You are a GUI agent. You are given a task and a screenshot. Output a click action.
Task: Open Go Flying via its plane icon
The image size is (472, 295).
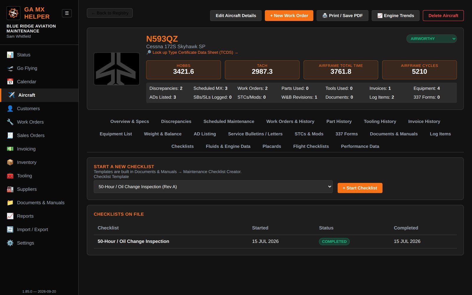coord(10,68)
